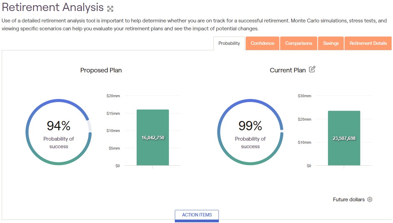Open the Confidence tab
This screenshot has height=223, width=393.
[x=263, y=43]
